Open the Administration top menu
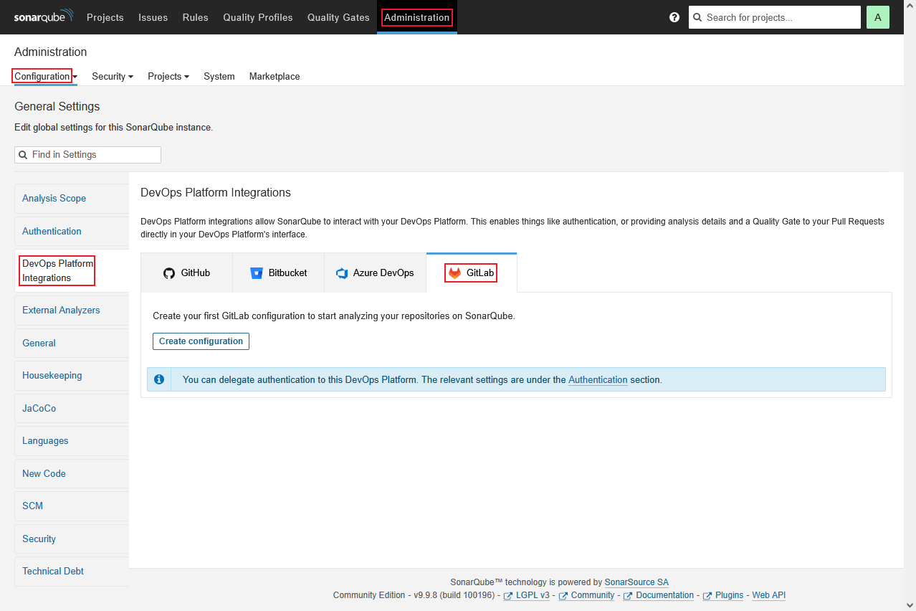Image resolution: width=916 pixels, height=611 pixels. click(x=417, y=17)
